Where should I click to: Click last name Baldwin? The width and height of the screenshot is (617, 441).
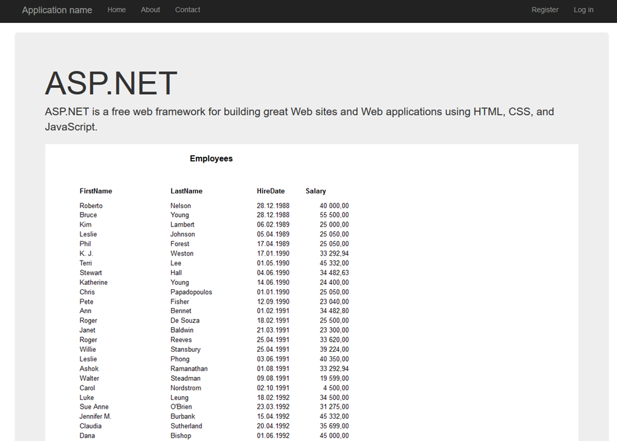(182, 330)
